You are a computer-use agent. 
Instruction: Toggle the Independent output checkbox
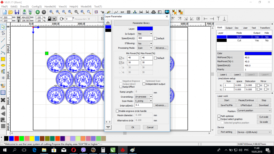[x=144, y=84]
